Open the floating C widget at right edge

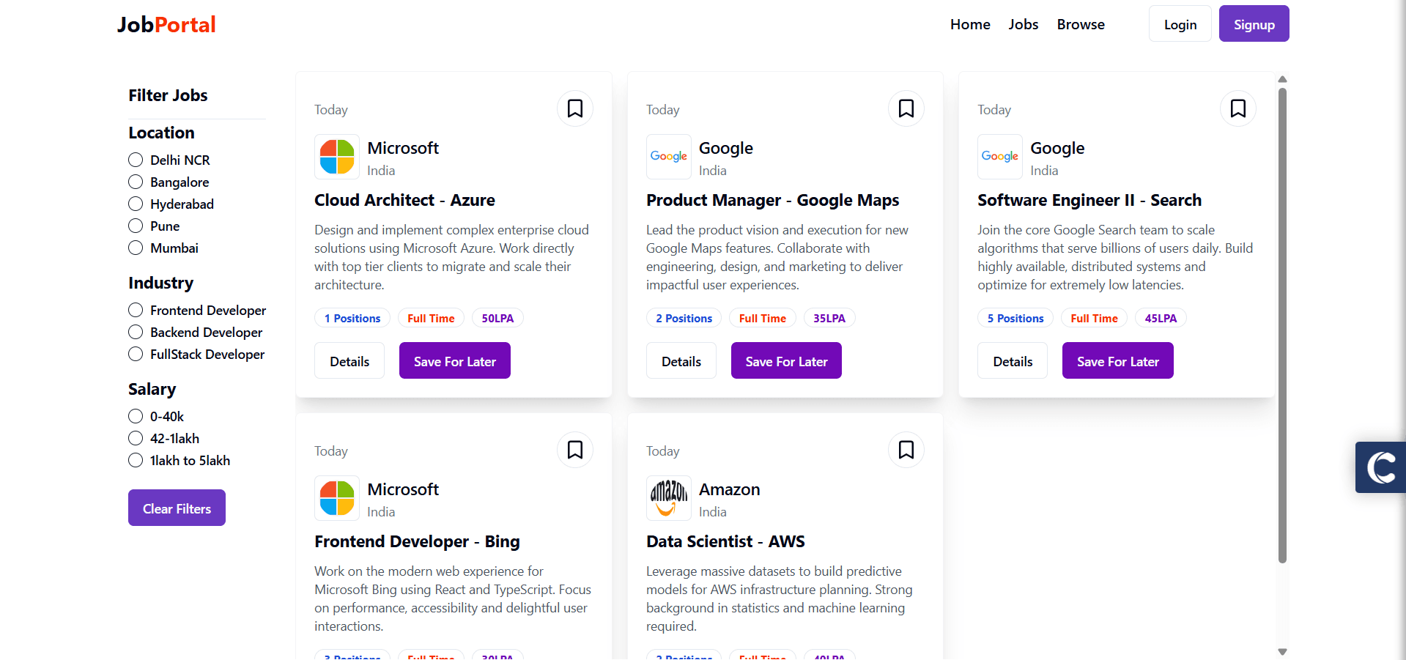click(x=1380, y=467)
